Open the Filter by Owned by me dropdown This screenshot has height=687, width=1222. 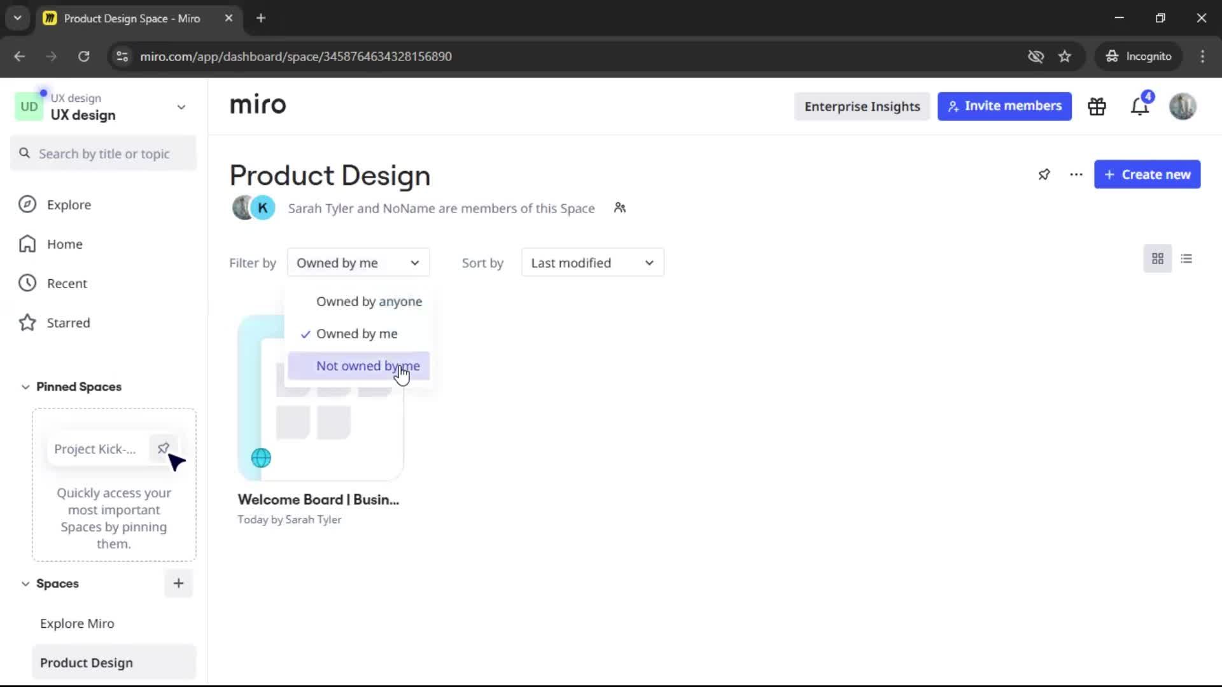pos(358,263)
